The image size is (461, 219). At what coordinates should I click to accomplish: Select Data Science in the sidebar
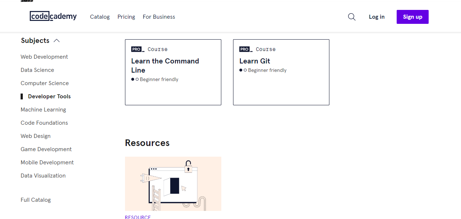tap(37, 70)
